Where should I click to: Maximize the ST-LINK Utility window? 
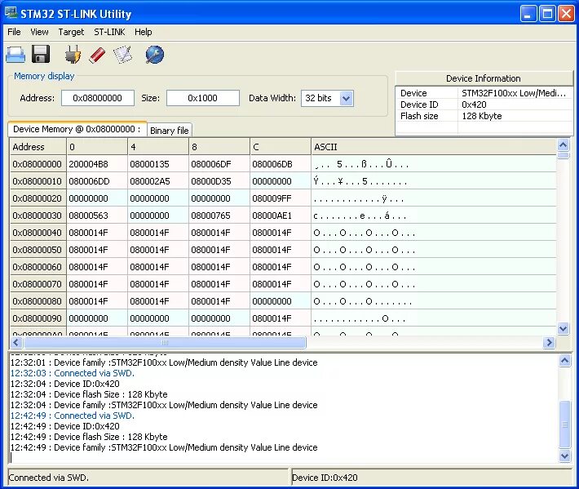click(547, 14)
